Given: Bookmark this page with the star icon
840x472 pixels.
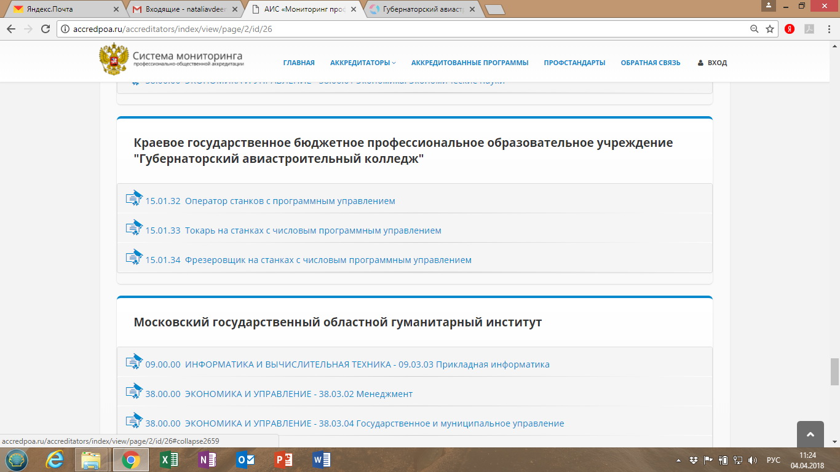Looking at the screenshot, I should [x=770, y=29].
